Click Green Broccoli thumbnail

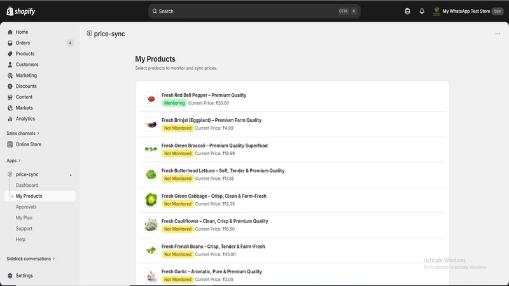[x=151, y=149]
